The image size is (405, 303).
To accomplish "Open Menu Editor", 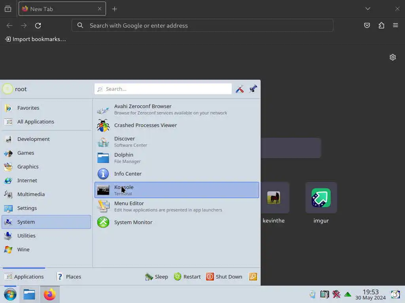I will pos(177,206).
